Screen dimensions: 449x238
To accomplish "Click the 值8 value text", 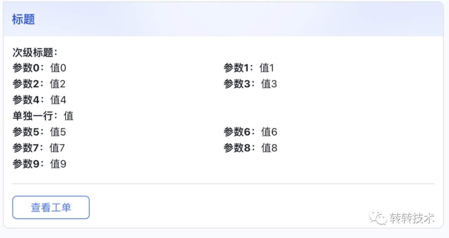I will (269, 148).
